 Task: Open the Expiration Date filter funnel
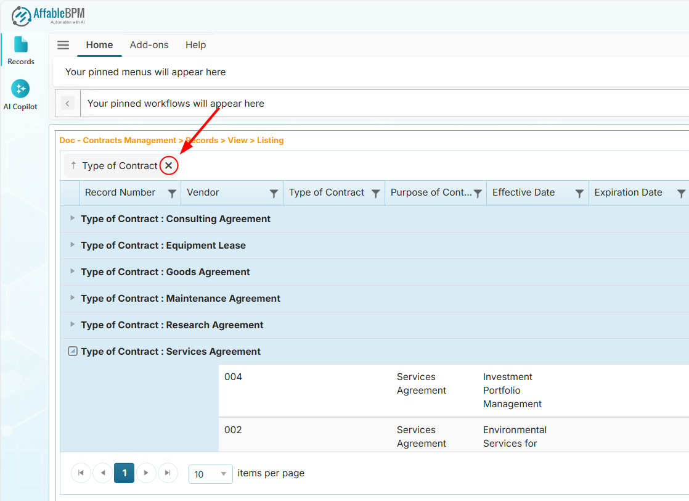pos(682,193)
